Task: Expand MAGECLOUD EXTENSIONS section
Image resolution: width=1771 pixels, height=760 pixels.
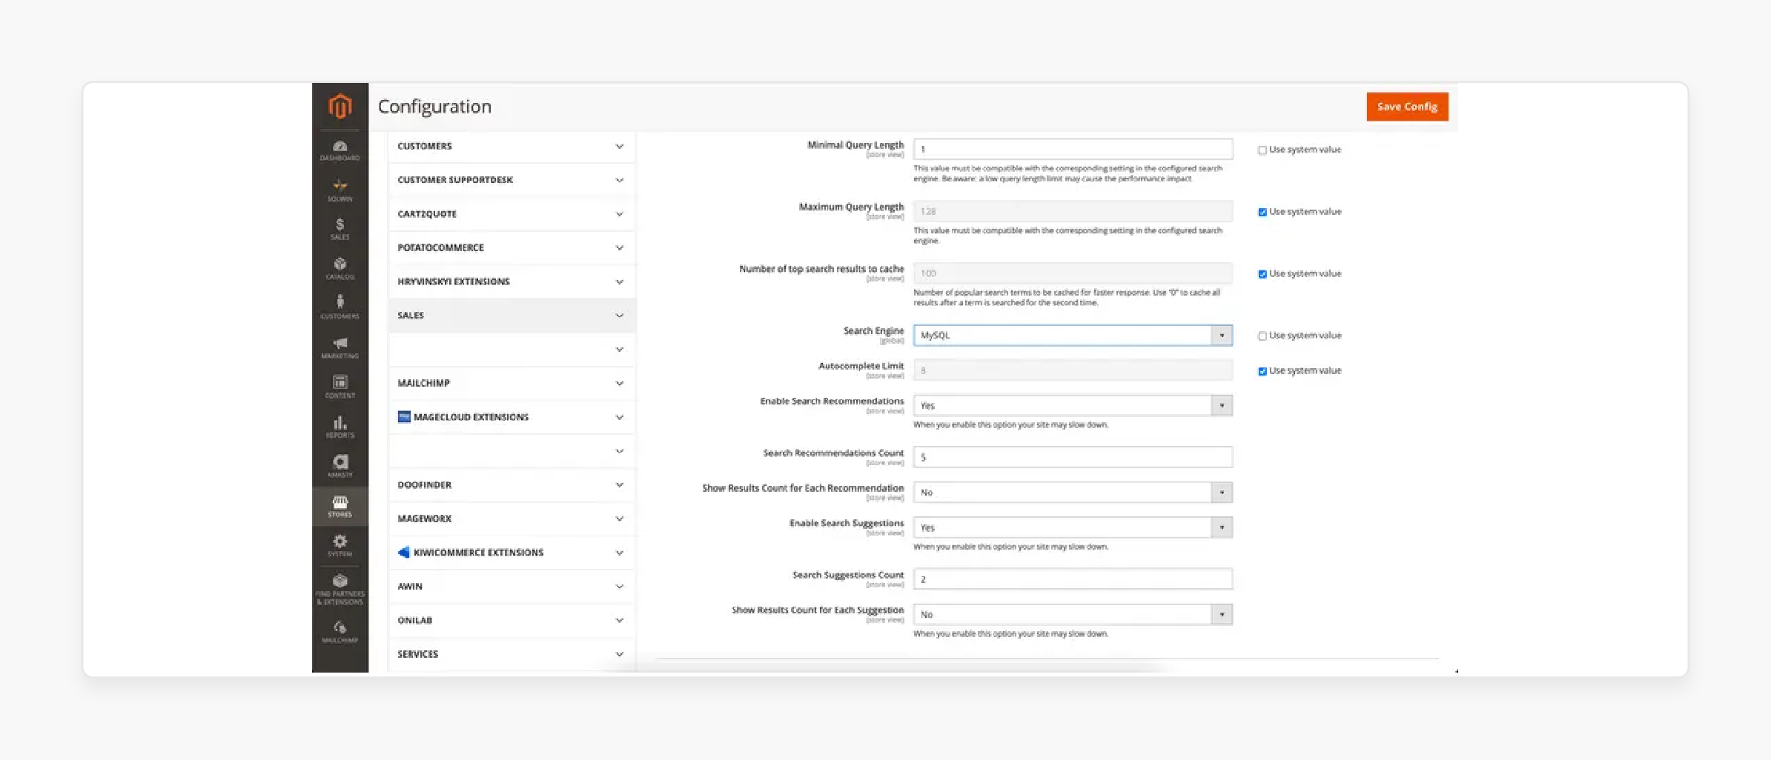Action: (512, 417)
